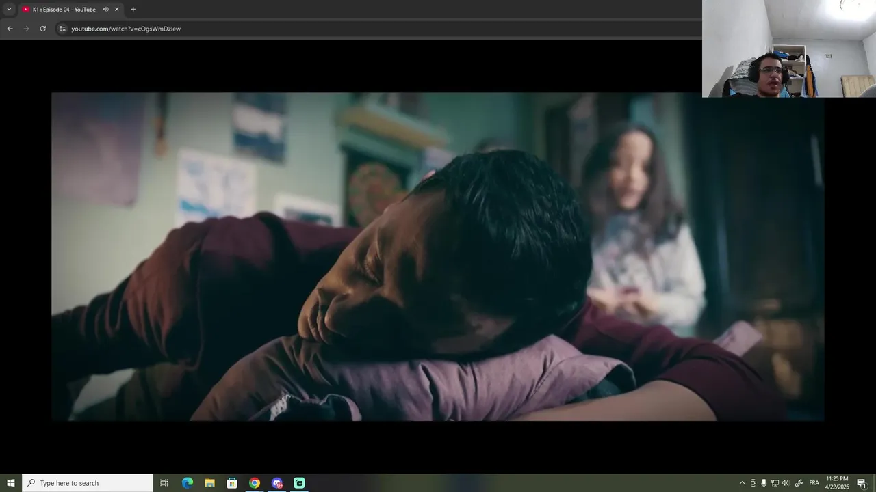The width and height of the screenshot is (876, 492).
Task: Open File Explorer from the taskbar
Action: tap(209, 483)
